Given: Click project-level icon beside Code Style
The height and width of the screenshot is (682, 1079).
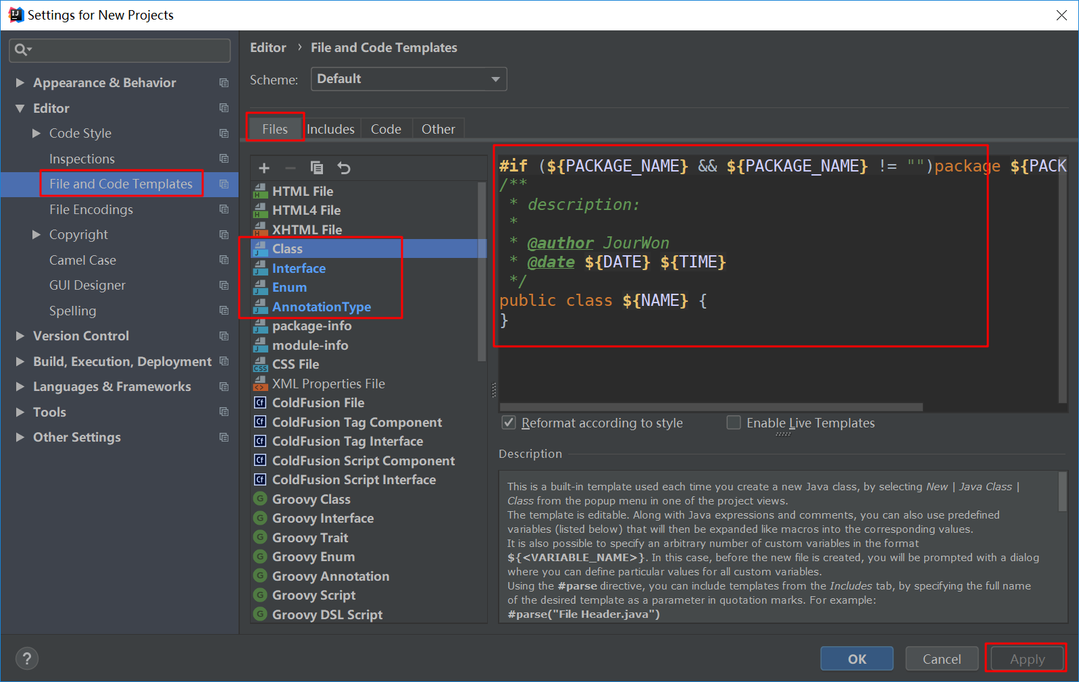Looking at the screenshot, I should (x=224, y=133).
